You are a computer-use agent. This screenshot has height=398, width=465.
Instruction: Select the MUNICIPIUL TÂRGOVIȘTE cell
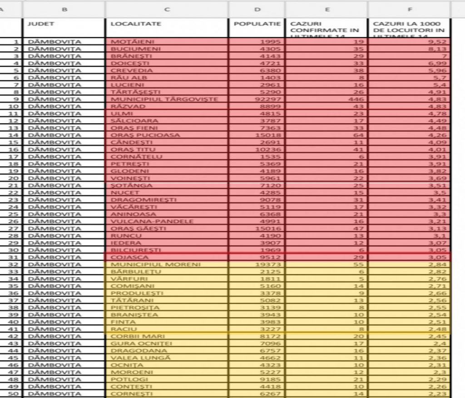pyautogui.click(x=167, y=99)
